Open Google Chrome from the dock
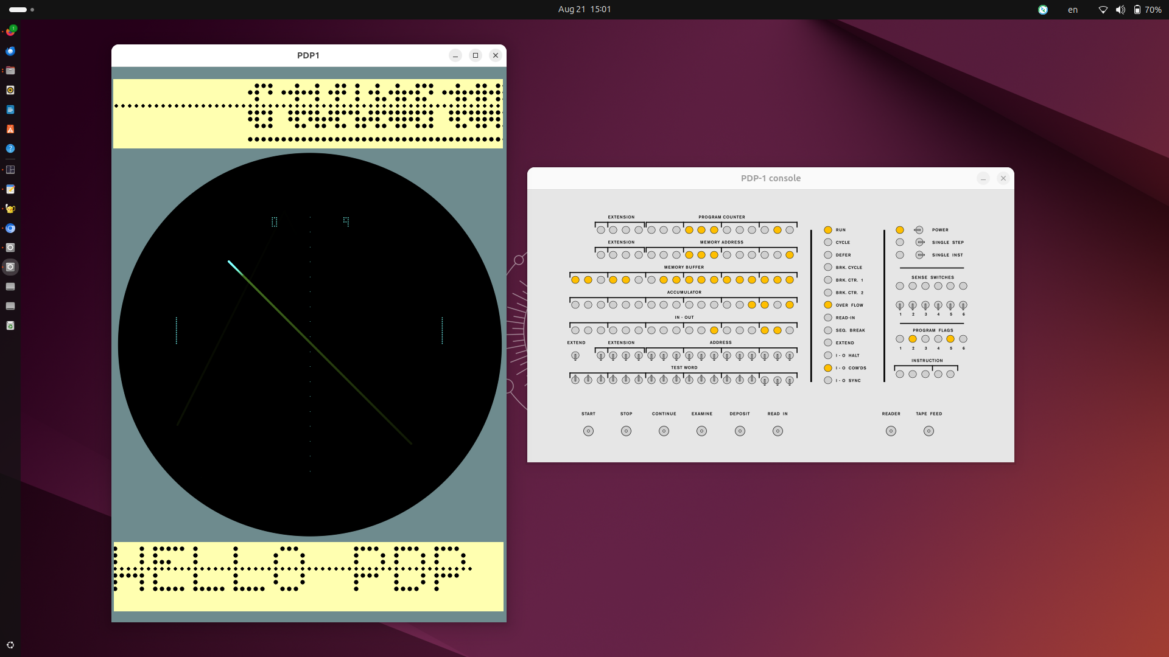1169x657 pixels. tap(10, 229)
